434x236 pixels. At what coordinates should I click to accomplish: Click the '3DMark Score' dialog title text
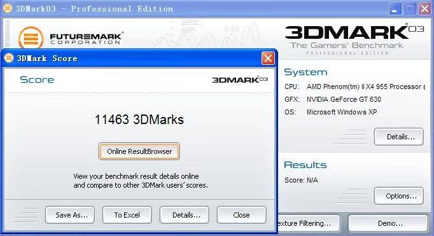pos(47,59)
